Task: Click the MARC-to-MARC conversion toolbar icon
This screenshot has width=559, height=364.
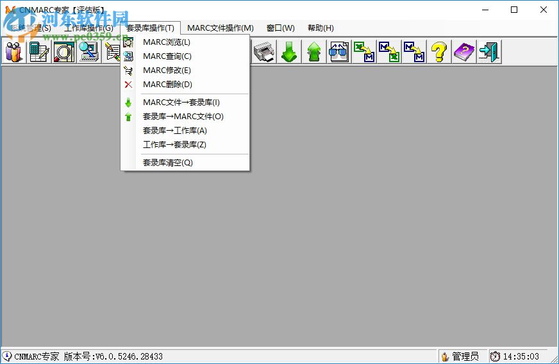Action: tap(414, 52)
